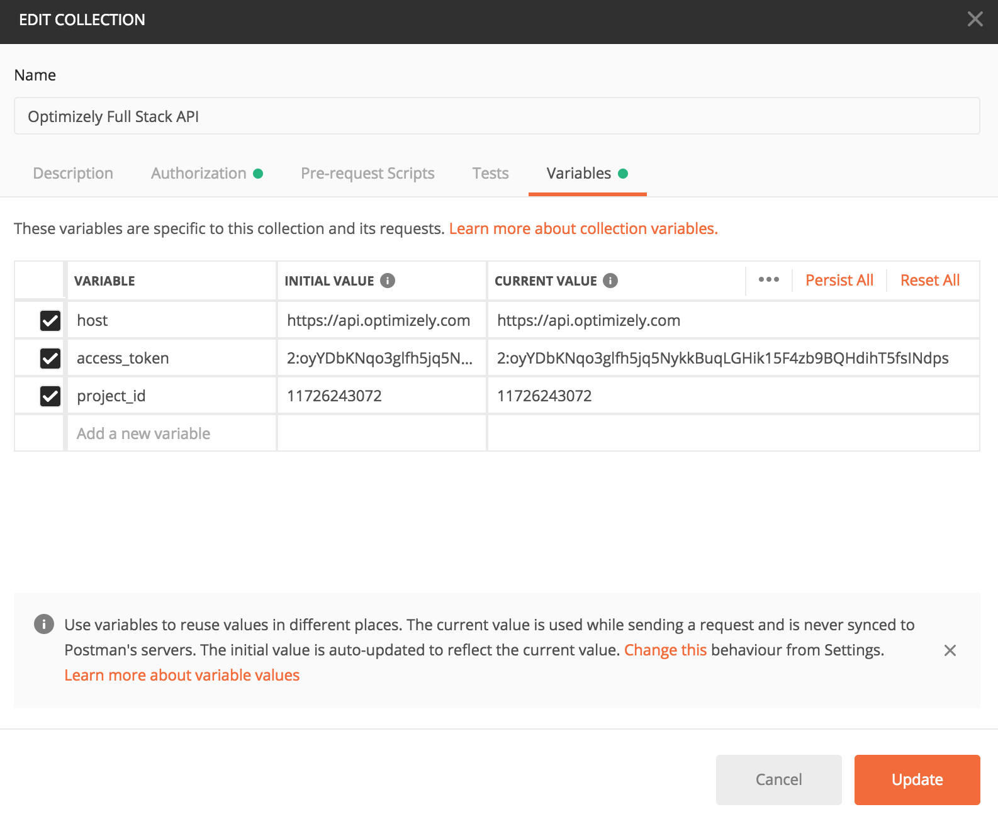
Task: Open Learn more about collection variables link
Action: pyautogui.click(x=583, y=228)
